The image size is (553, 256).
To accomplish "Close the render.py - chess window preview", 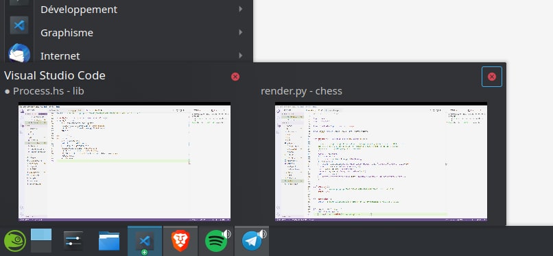I will pyautogui.click(x=492, y=77).
